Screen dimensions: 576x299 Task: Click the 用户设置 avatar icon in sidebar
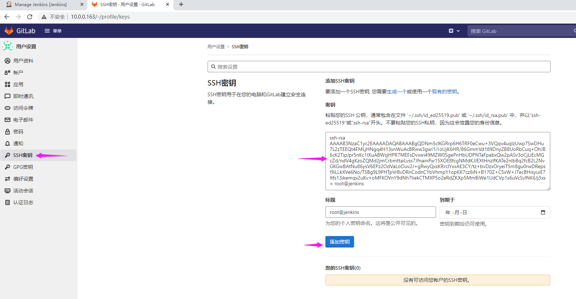[x=8, y=46]
